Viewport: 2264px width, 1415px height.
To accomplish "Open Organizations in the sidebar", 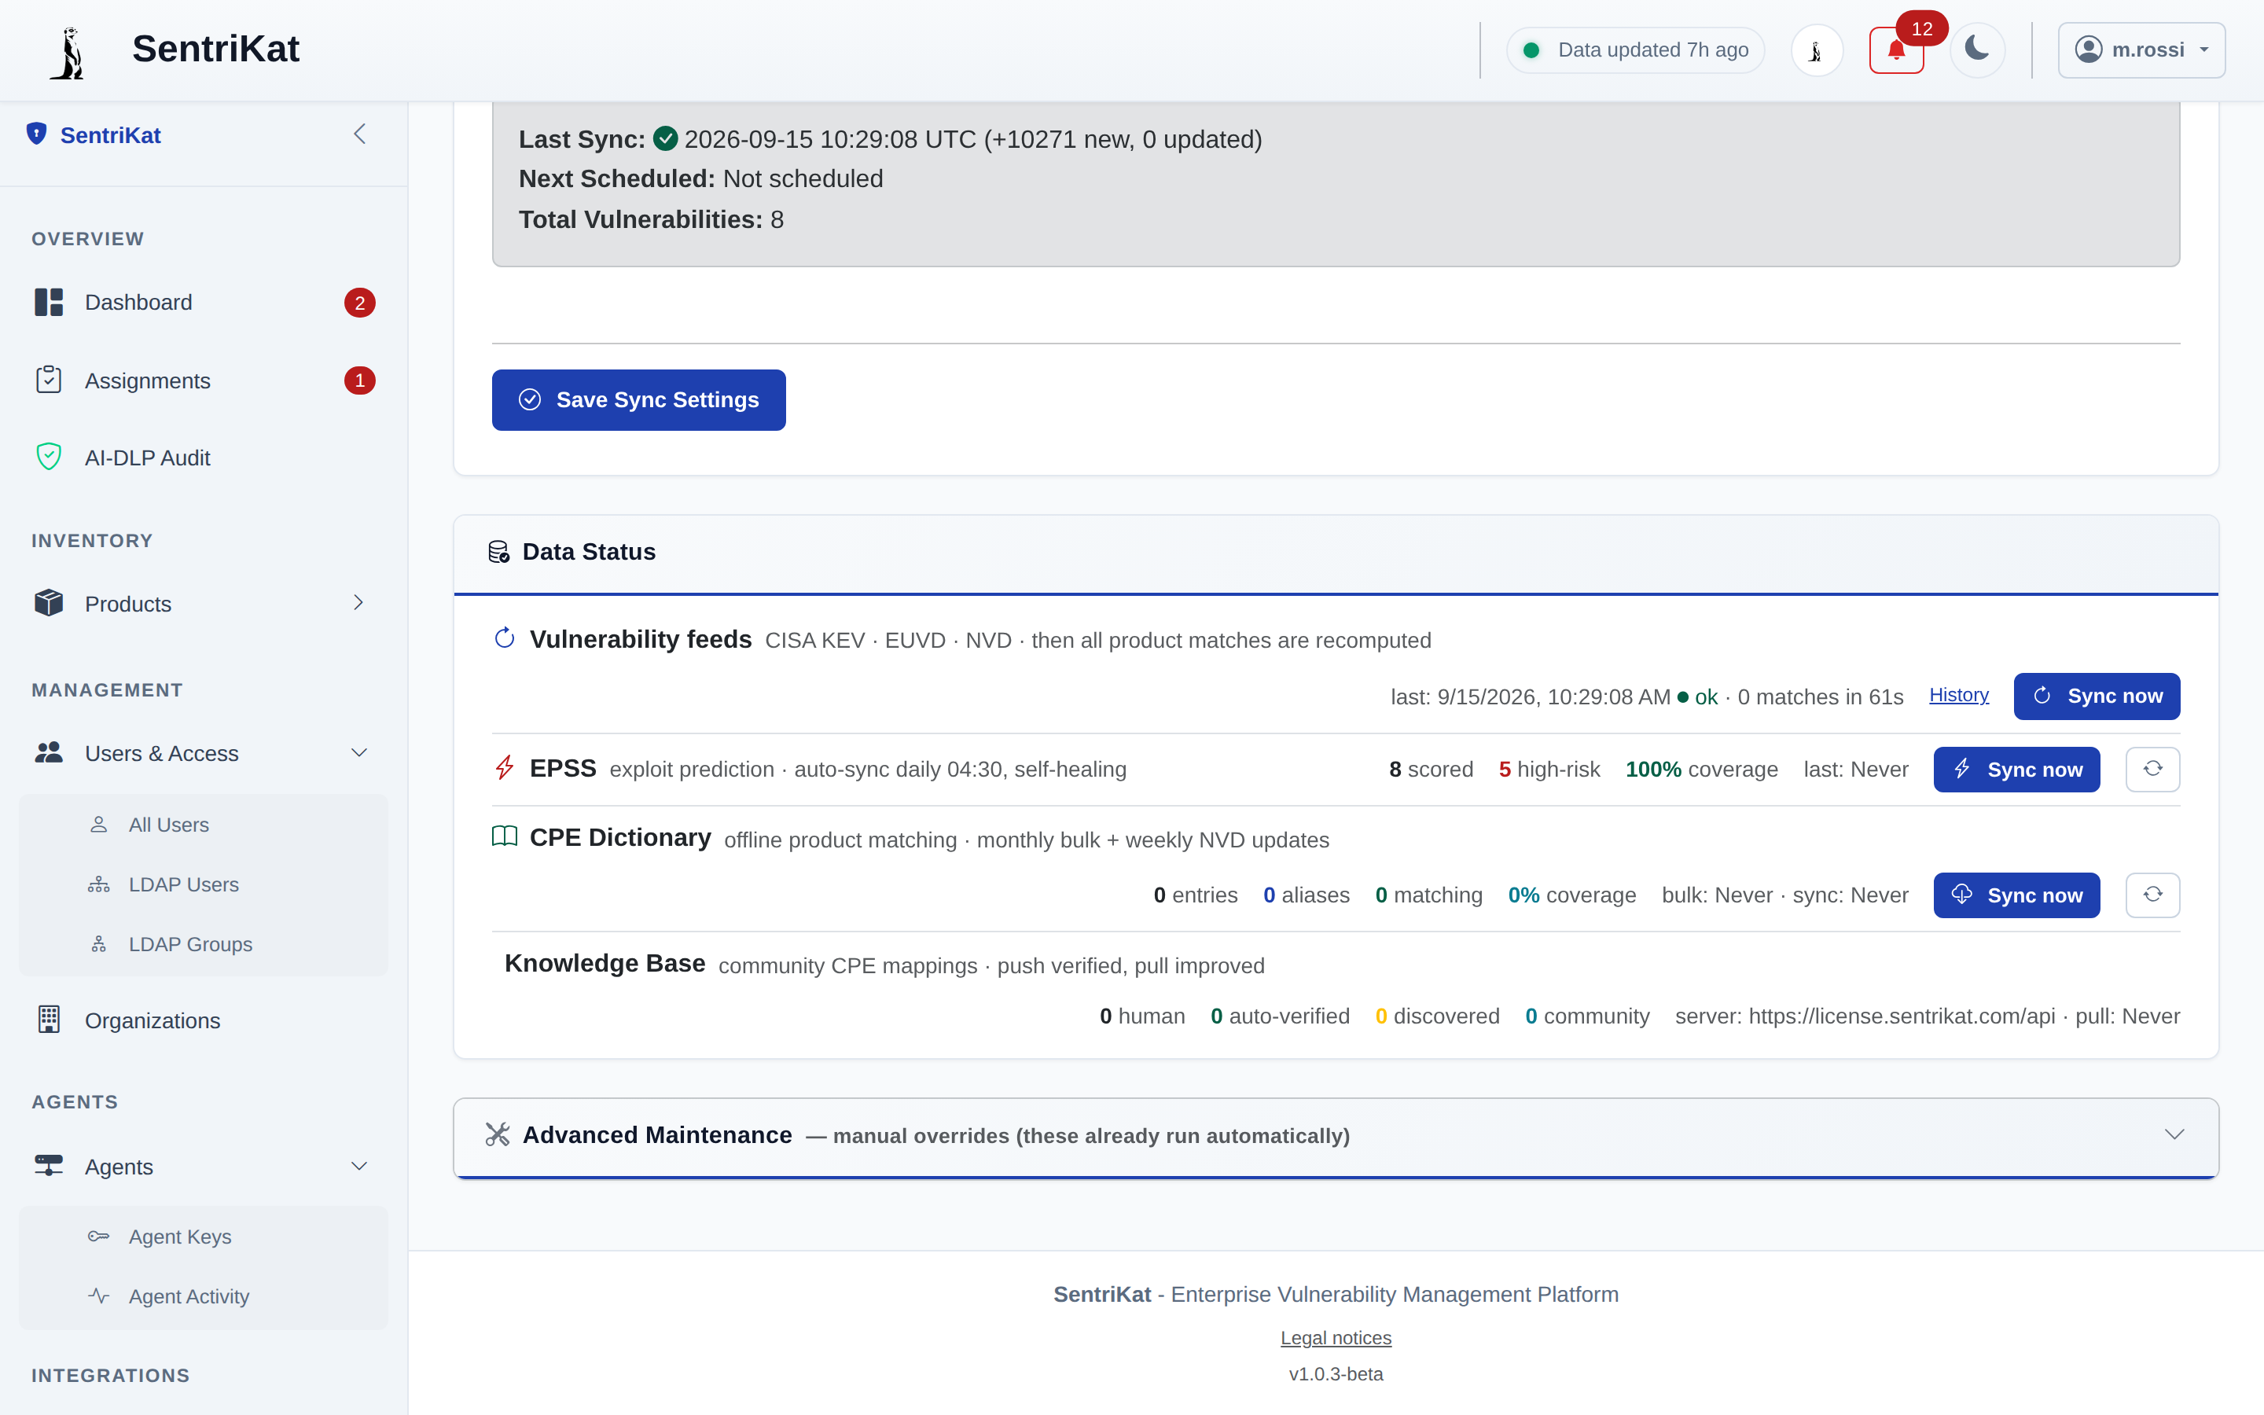I will coord(204,1020).
